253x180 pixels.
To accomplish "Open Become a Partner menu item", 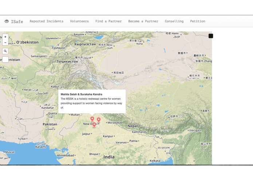I will [x=143, y=21].
